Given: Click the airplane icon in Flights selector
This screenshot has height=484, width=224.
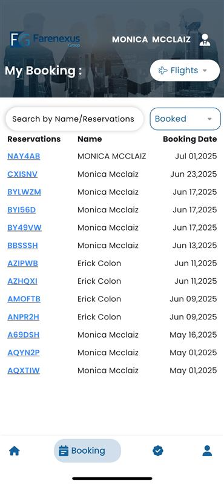Looking at the screenshot, I should coord(163,71).
